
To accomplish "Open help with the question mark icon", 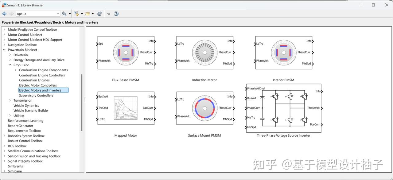I will (x=116, y=14).
